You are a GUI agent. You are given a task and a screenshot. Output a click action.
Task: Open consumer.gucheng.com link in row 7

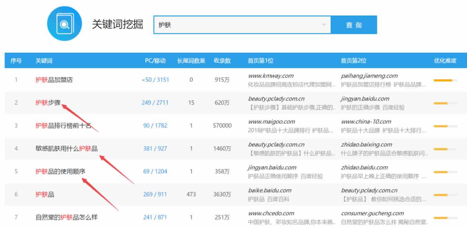372,213
